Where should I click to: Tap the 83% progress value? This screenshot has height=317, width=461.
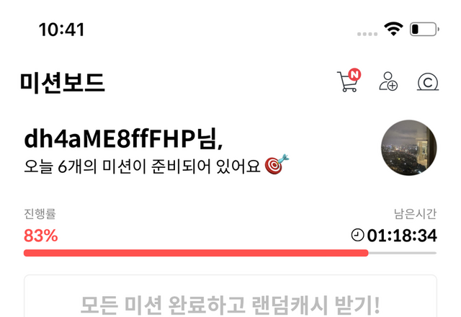click(x=41, y=236)
